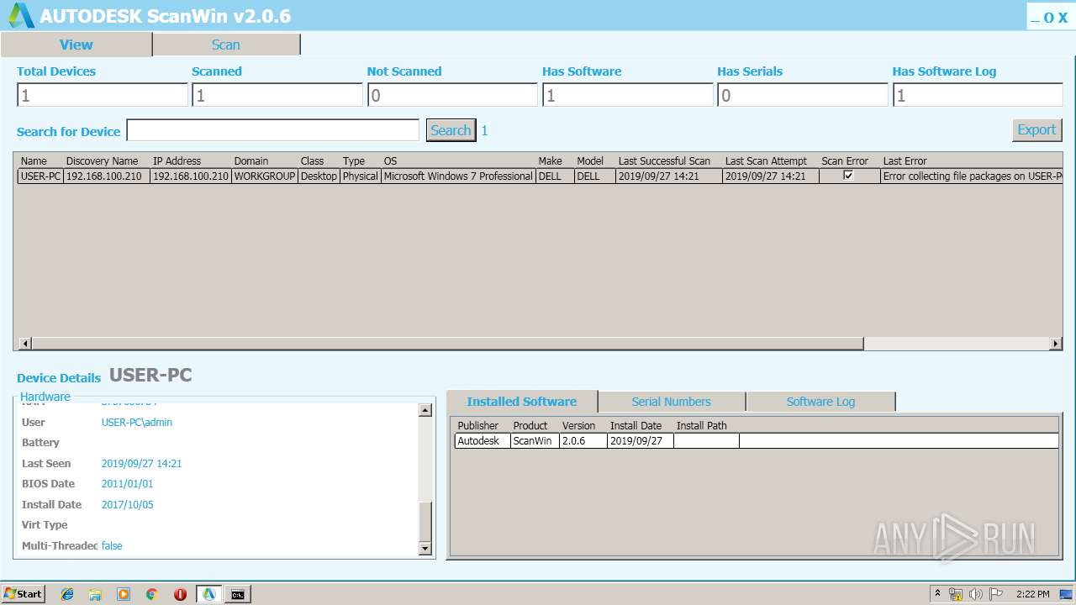Click the Not Scanned count field
Image resolution: width=1076 pixels, height=605 pixels.
coord(452,95)
